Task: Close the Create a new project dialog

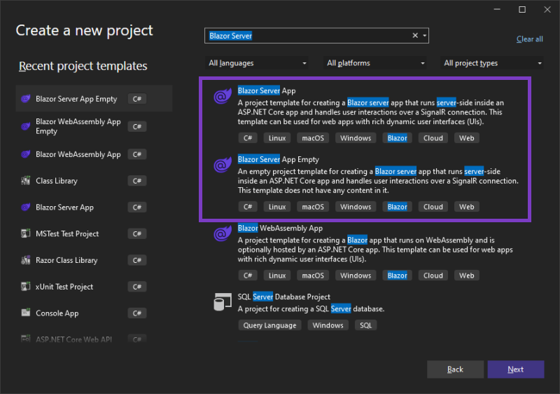Action: (547, 10)
